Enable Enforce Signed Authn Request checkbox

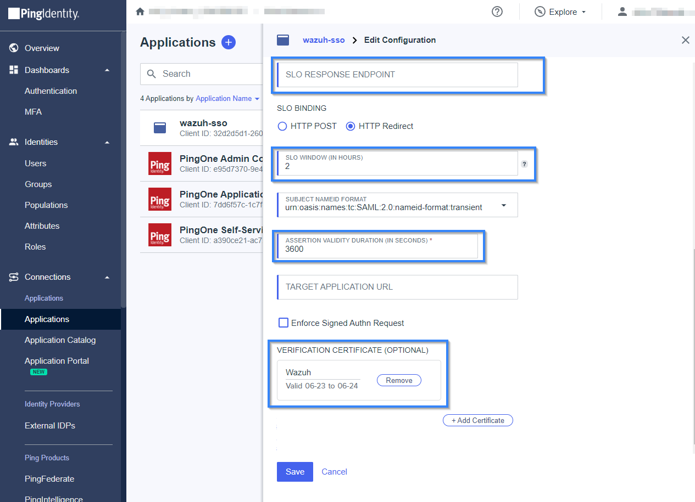[283, 323]
